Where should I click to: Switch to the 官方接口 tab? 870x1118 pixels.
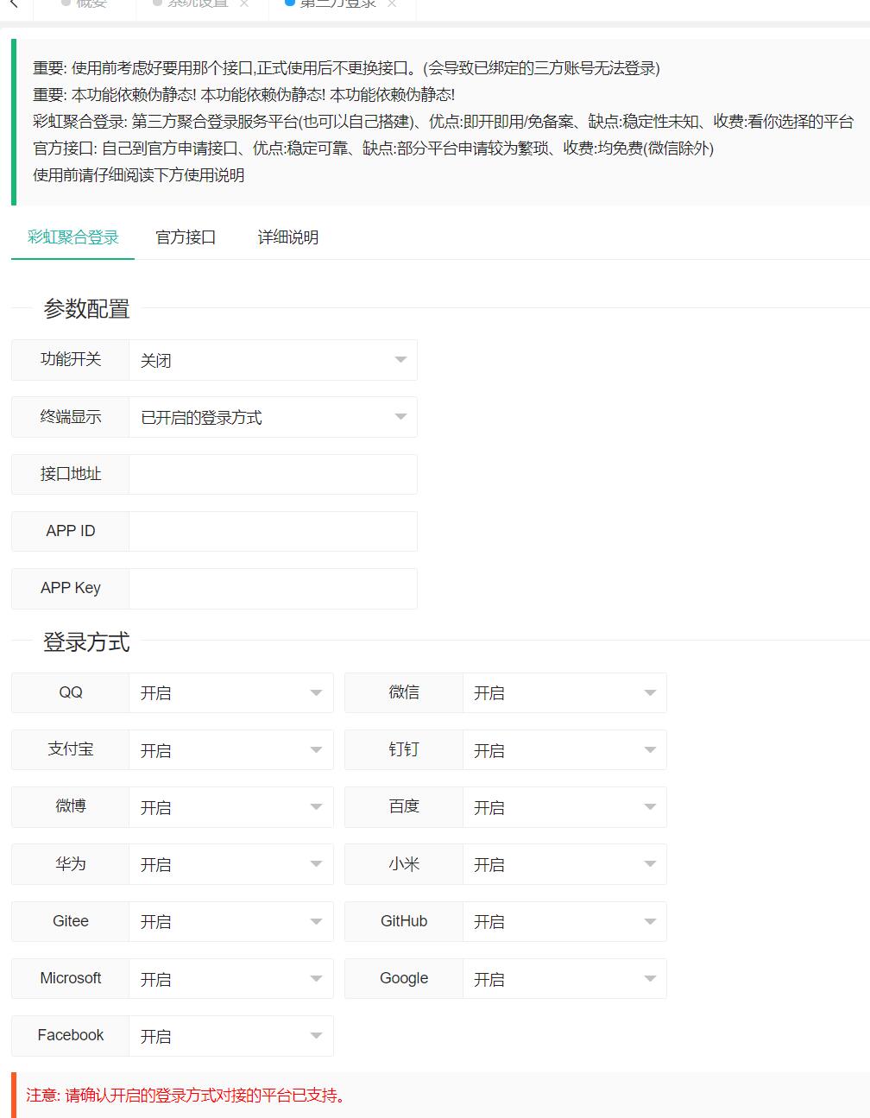pos(186,237)
